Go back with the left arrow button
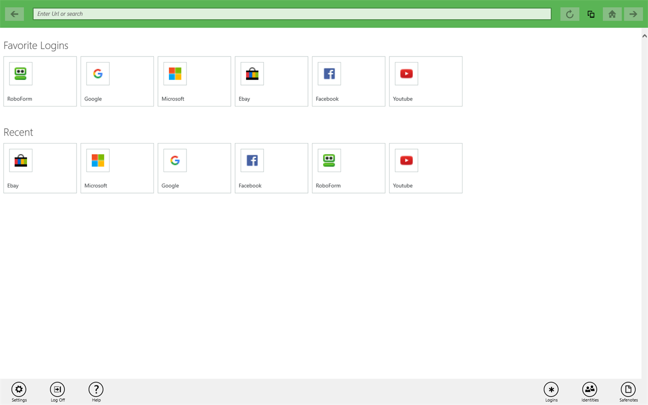Screen dimensions: 648x405 [14, 14]
